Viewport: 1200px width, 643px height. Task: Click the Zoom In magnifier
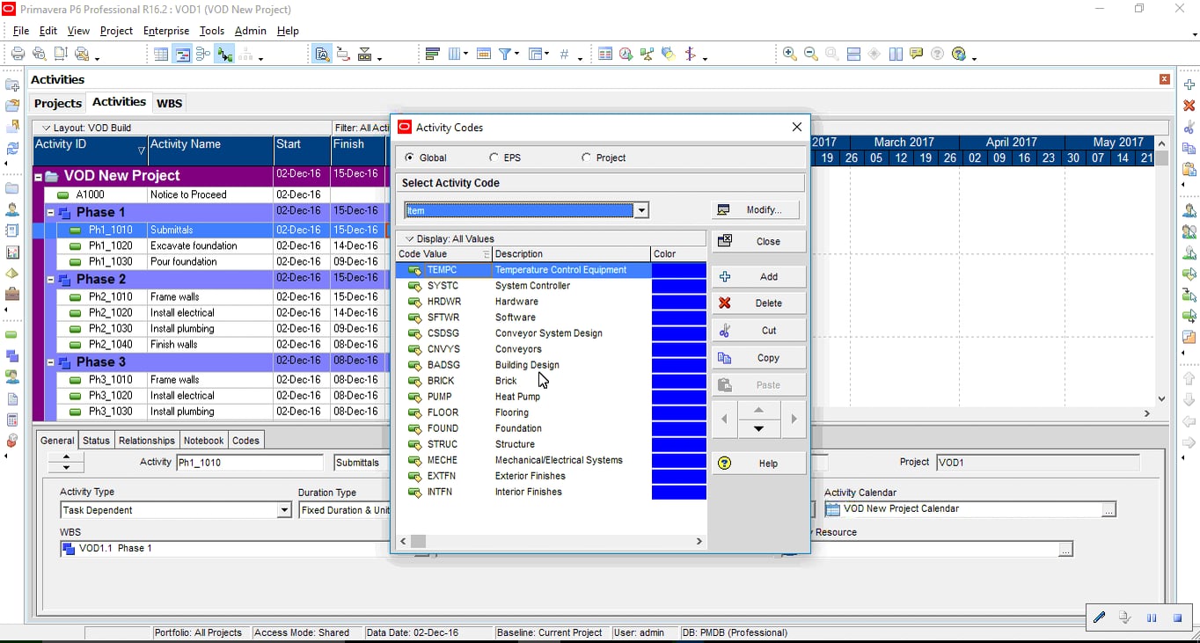790,54
